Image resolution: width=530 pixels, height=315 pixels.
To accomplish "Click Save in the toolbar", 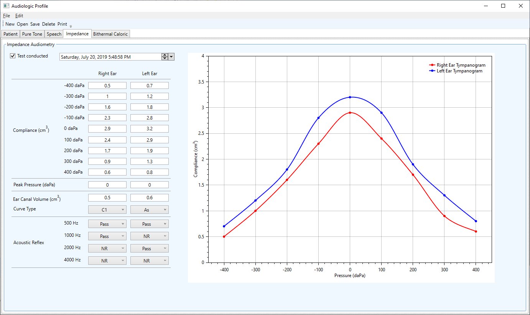I will point(35,24).
